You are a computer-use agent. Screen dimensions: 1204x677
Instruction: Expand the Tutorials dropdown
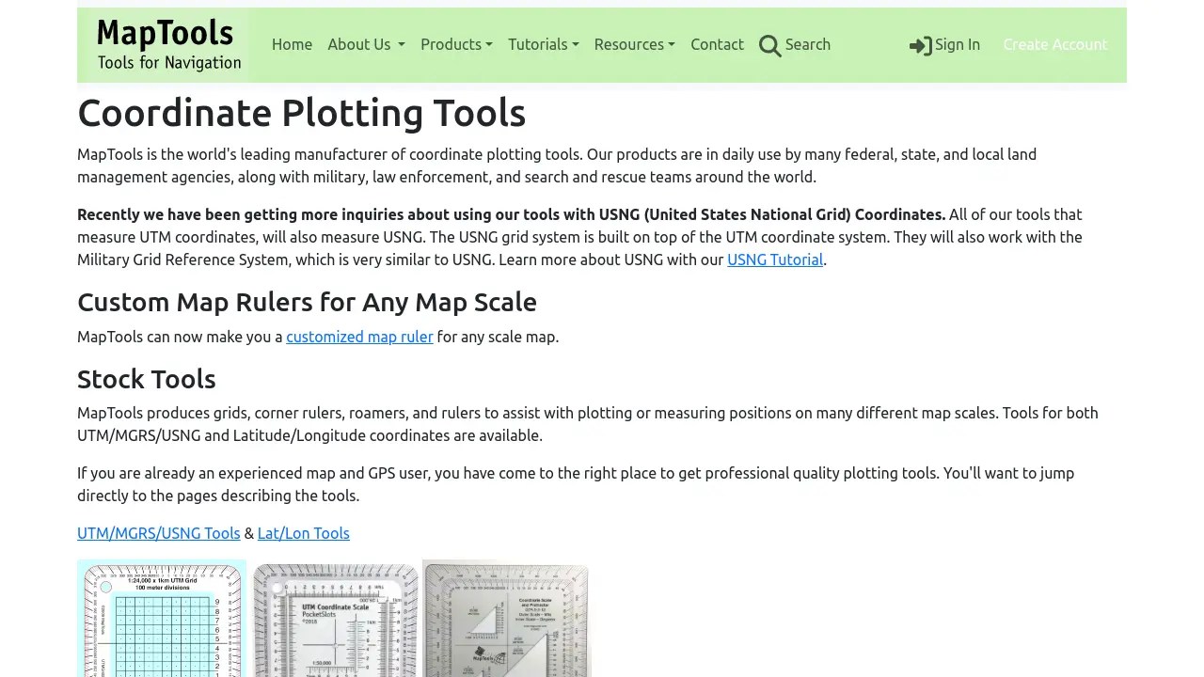[544, 44]
